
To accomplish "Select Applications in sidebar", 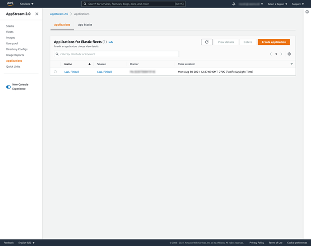I will coord(14,61).
